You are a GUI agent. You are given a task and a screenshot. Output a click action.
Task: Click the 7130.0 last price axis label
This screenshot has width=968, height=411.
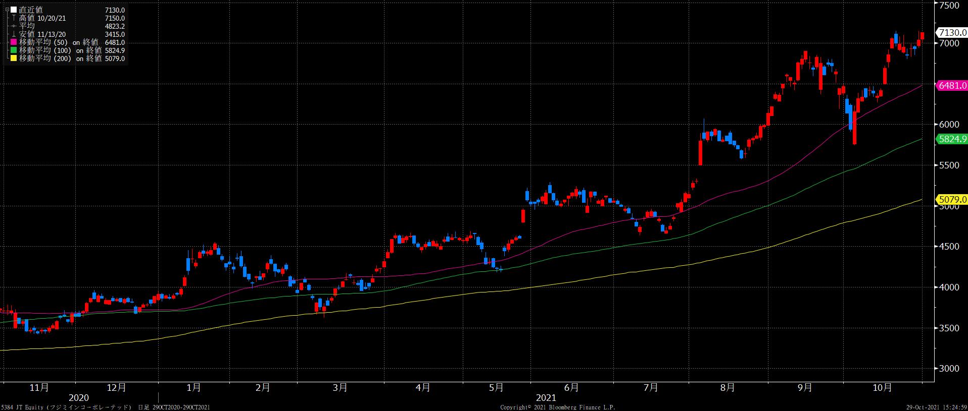tap(951, 33)
